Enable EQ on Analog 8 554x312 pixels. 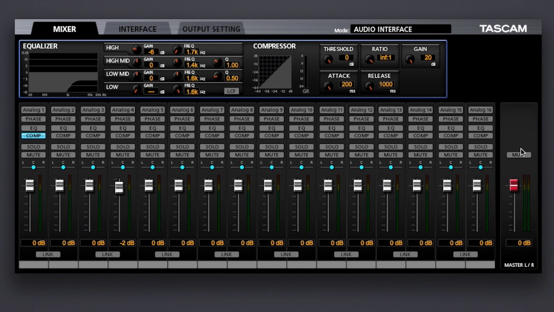click(x=242, y=128)
